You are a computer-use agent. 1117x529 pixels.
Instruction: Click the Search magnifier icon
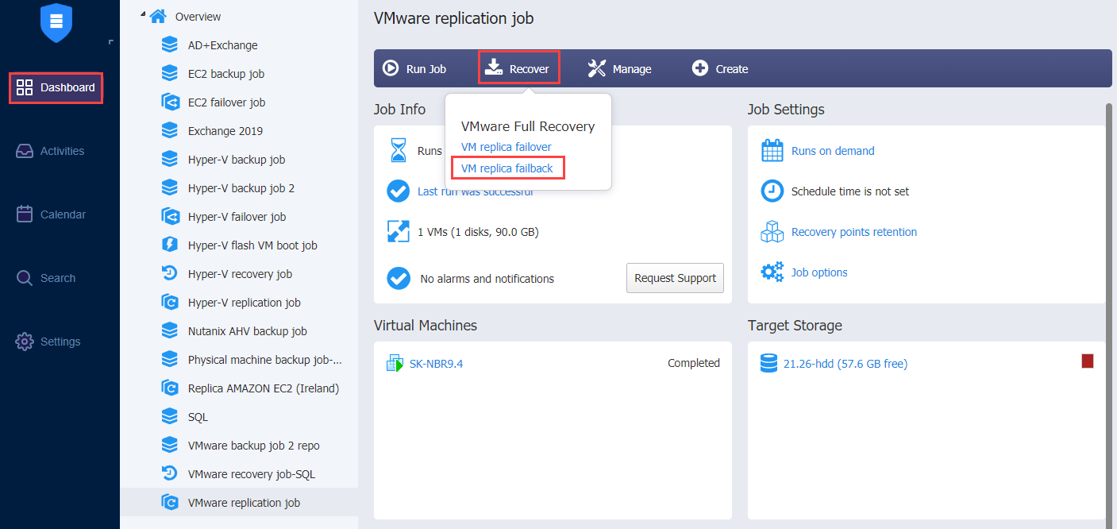click(x=25, y=278)
